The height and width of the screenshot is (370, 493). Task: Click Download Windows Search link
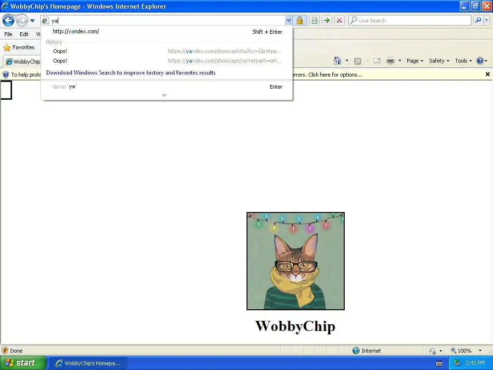131,73
